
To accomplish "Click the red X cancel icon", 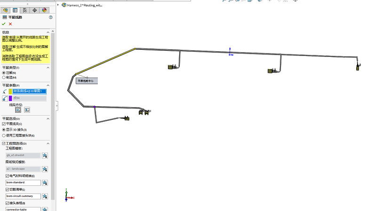I will (x=10, y=24).
